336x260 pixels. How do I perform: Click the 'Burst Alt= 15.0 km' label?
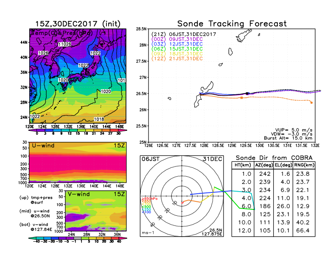point(288,138)
